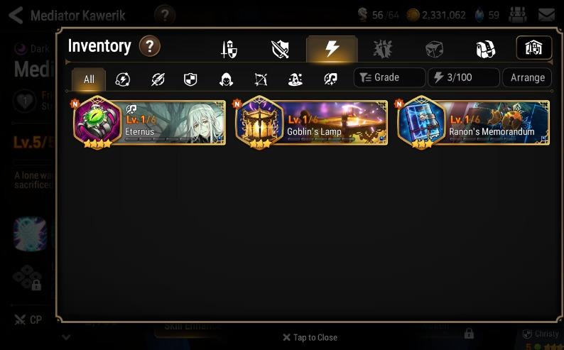The width and height of the screenshot is (564, 350).
Task: Open the weapon and shield equipment tab
Action: [x=229, y=49]
